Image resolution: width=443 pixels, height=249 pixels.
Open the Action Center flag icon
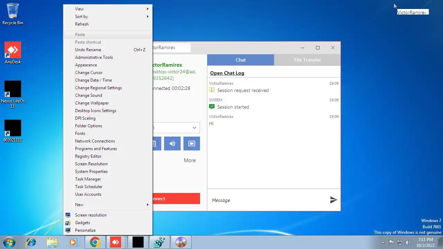[x=391, y=242]
